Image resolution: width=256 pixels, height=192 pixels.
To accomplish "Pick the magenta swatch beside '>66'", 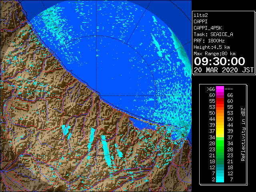I will [x=220, y=89].
